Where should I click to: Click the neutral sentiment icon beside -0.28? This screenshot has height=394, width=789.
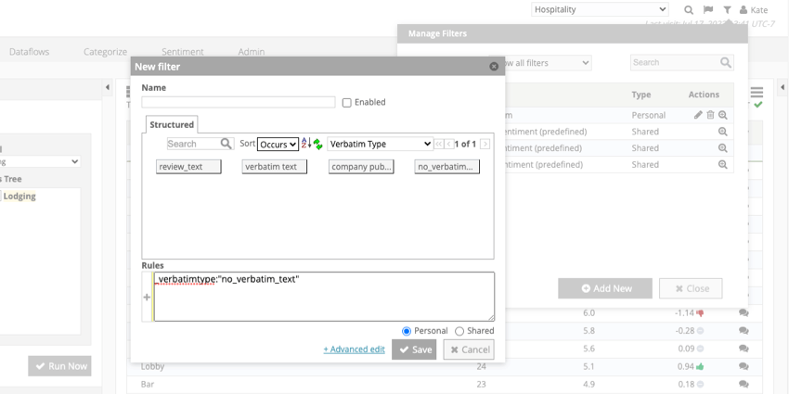(x=700, y=331)
